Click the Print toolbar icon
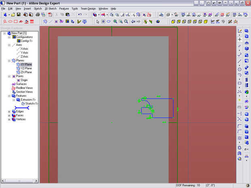 pyautogui.click(x=38, y=15)
